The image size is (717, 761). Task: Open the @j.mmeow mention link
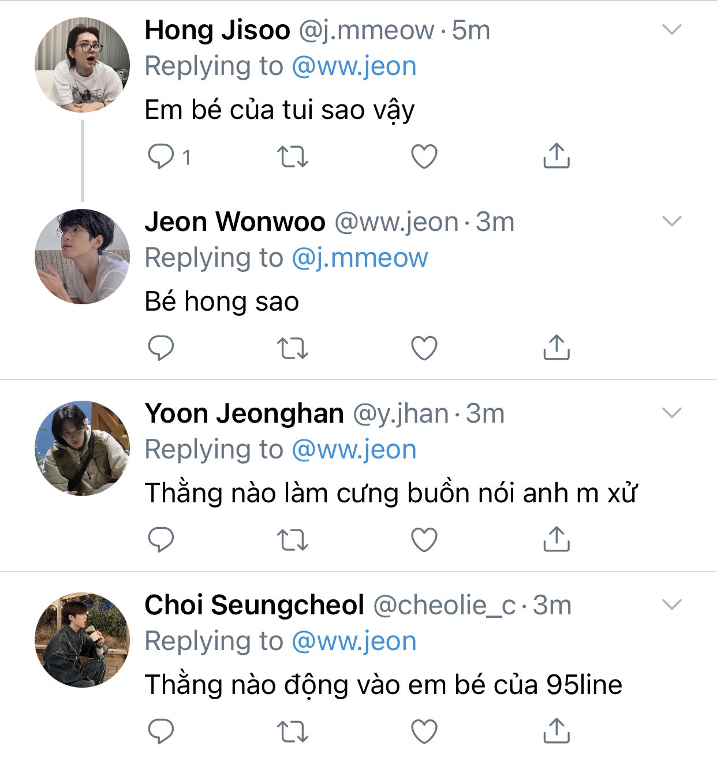click(360, 258)
